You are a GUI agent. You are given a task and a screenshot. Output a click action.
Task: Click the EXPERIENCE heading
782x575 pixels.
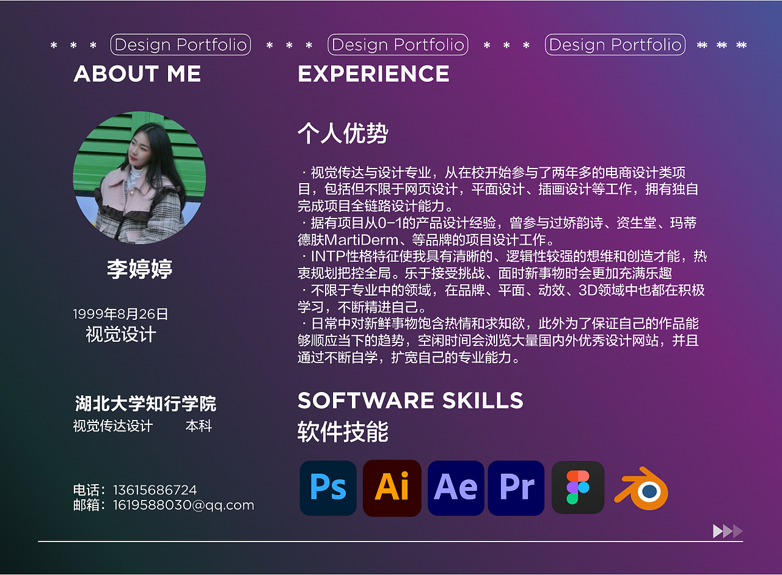tap(373, 74)
